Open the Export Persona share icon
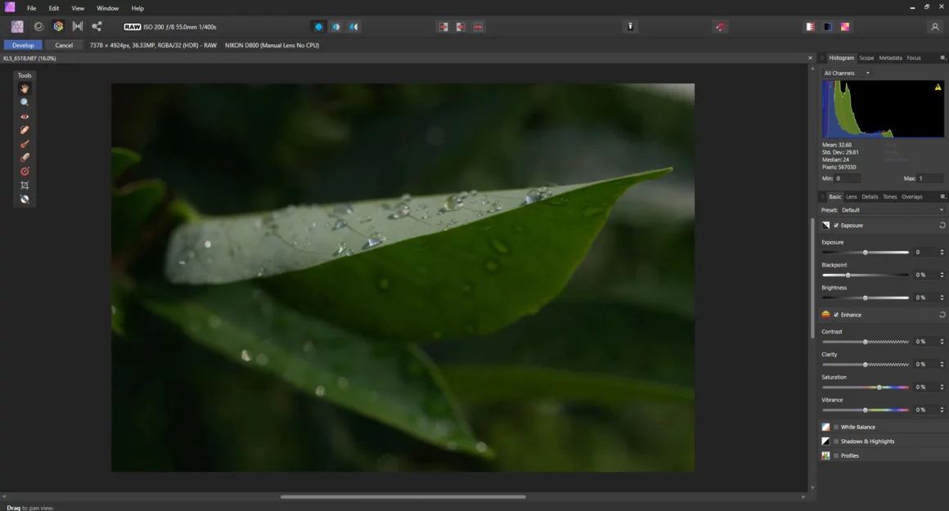This screenshot has height=511, width=949. coord(97,27)
